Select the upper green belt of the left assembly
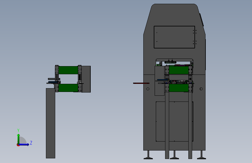Image resolution: width=252 pixels, height=163 pixels. pos(68,70)
